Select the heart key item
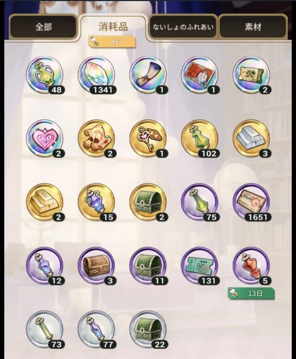Viewport: 296px width, 359px height. coord(148,139)
